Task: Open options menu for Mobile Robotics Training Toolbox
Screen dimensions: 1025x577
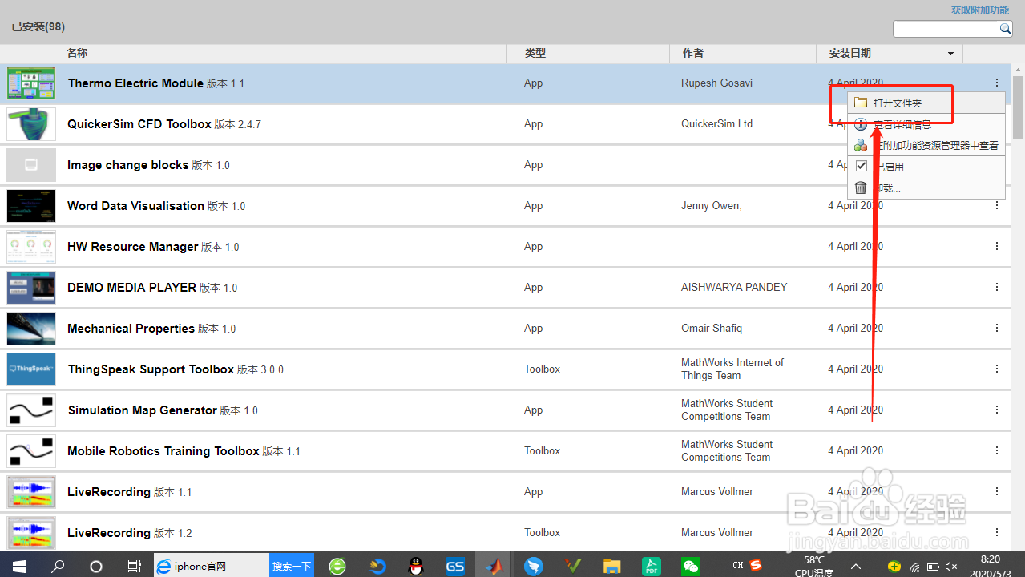Action: click(997, 450)
